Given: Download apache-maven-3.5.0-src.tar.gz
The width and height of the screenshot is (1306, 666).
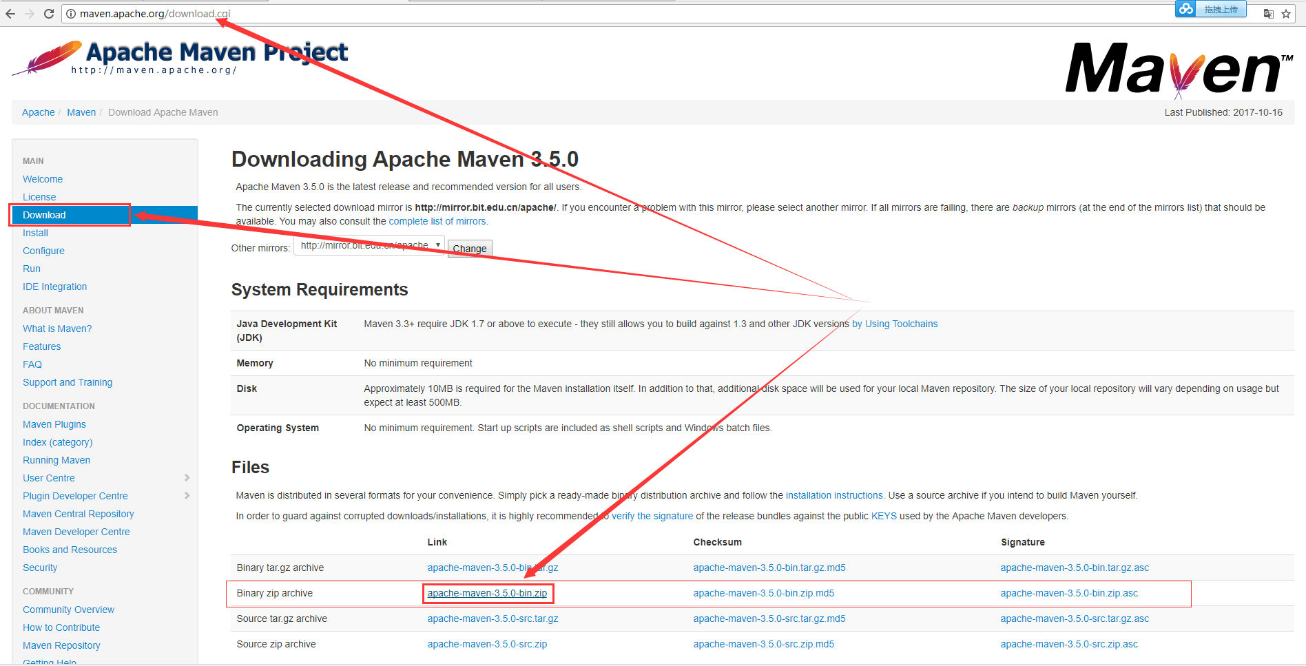Looking at the screenshot, I should 493,618.
